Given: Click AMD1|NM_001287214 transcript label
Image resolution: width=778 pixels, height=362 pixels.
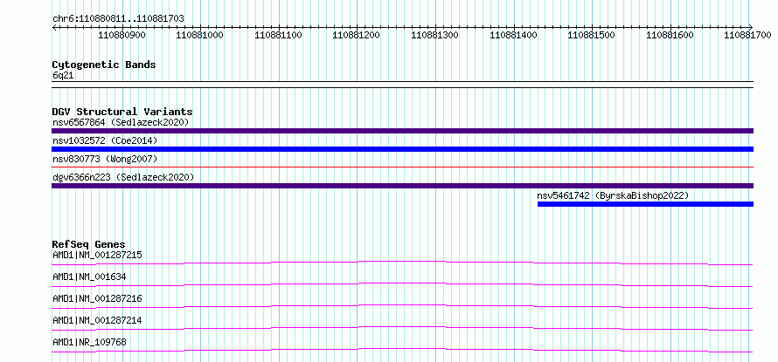Looking at the screenshot, I should [97, 320].
